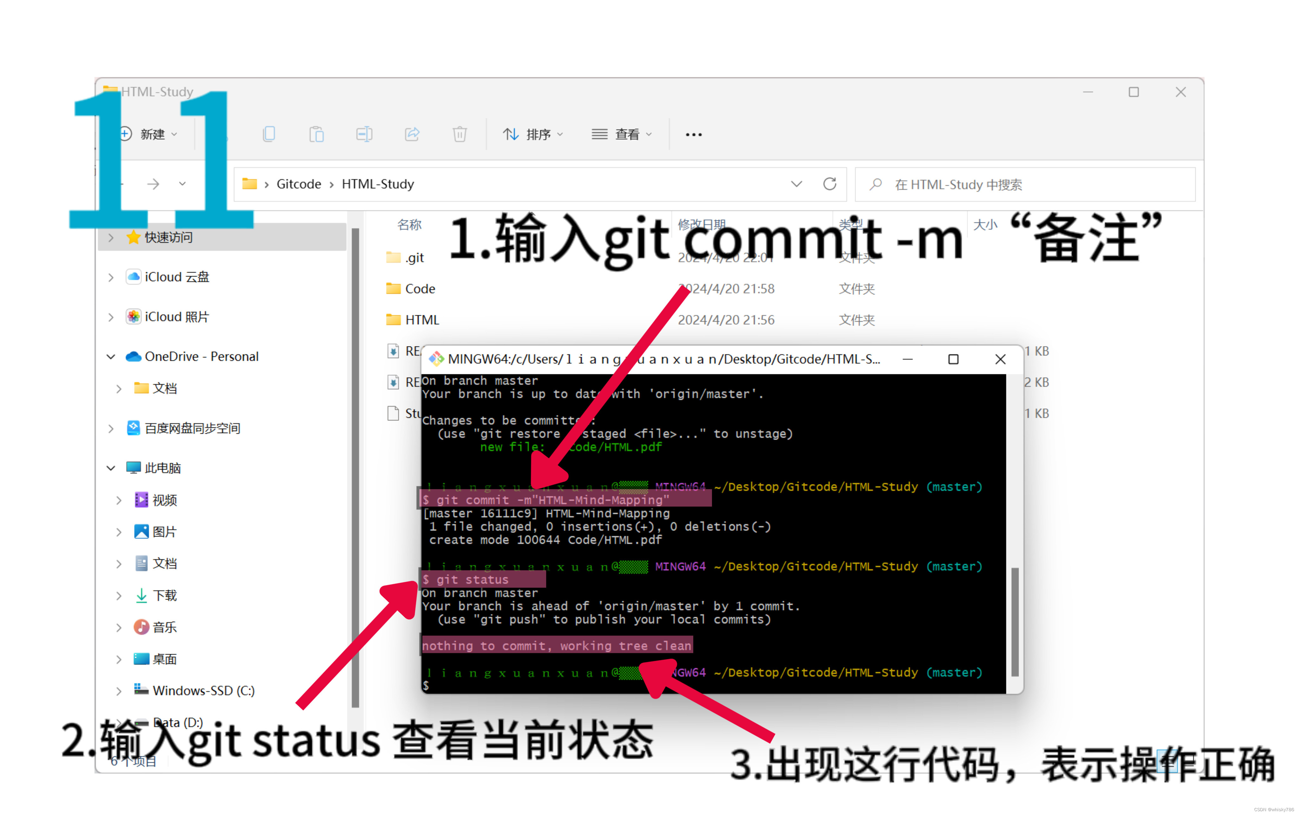The image size is (1299, 815).
Task: Select Windows-SSD (C:) drive in sidebar
Action: pos(203,691)
